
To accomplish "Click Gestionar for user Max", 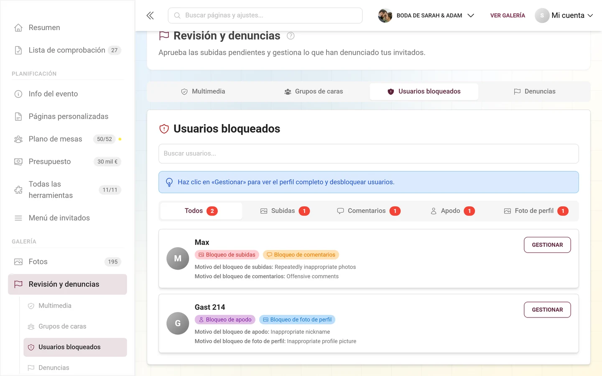I will click(x=547, y=245).
